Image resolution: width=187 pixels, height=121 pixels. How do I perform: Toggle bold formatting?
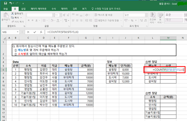(x=29, y=20)
